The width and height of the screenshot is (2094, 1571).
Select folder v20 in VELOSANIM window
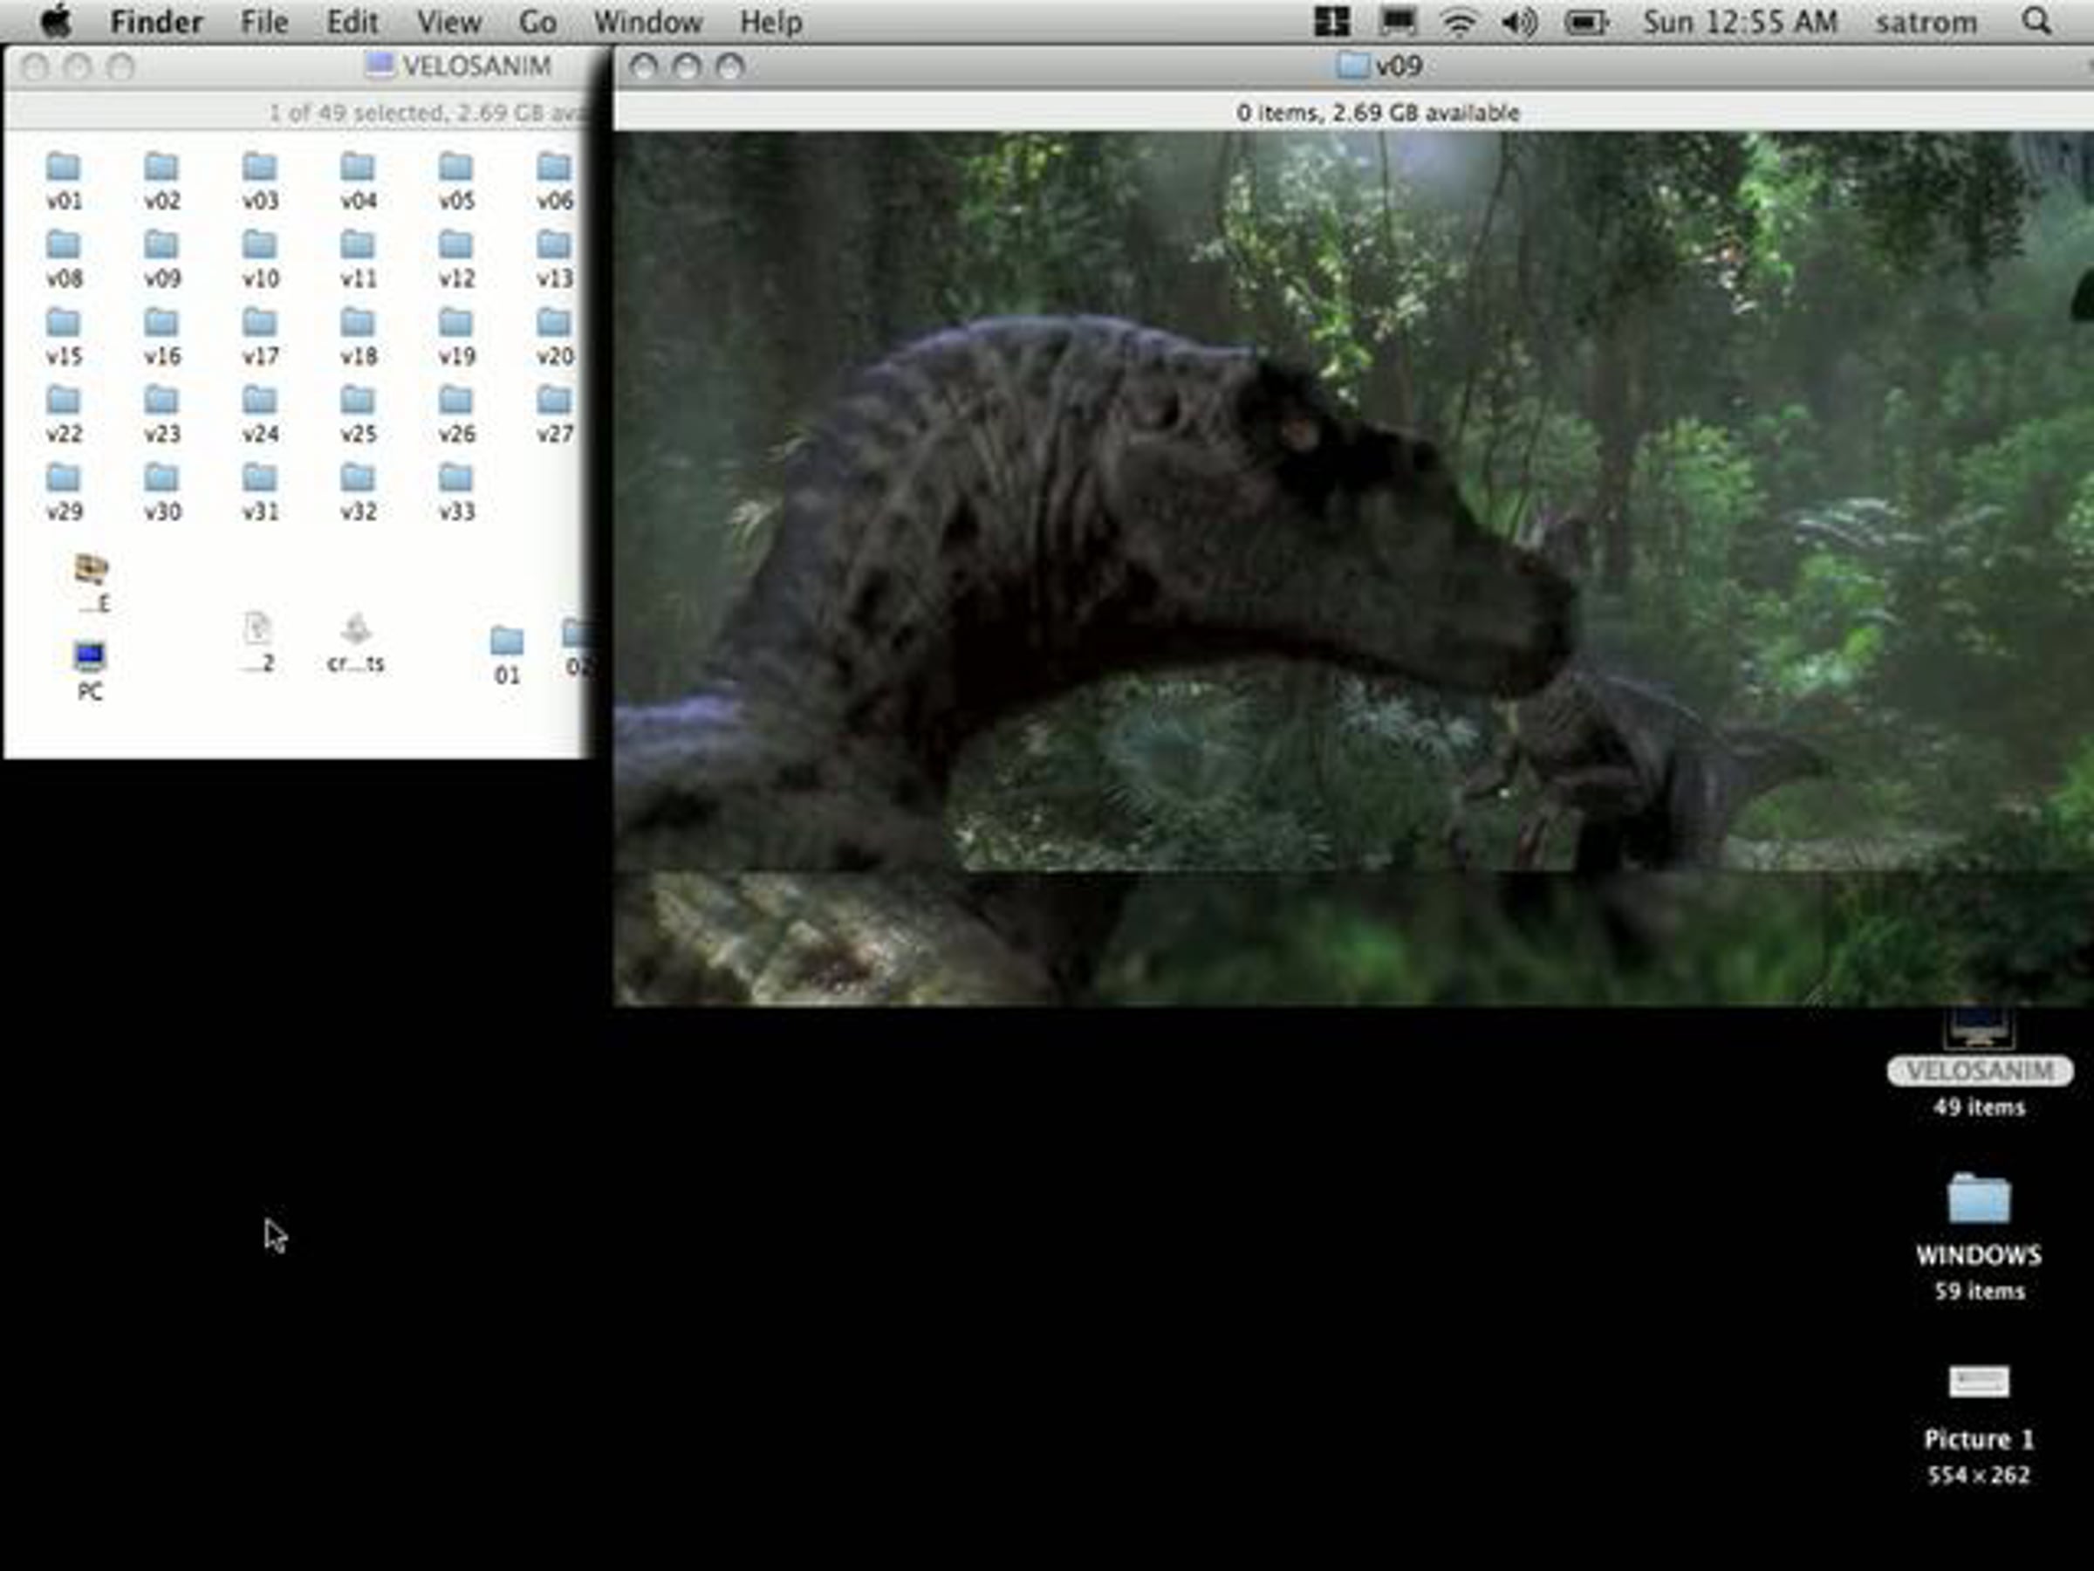click(555, 335)
